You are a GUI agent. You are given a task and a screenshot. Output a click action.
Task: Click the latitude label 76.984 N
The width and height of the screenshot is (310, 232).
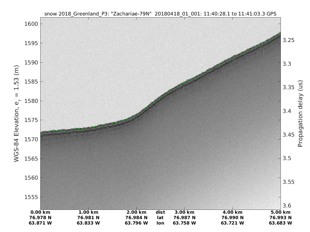pos(136,218)
